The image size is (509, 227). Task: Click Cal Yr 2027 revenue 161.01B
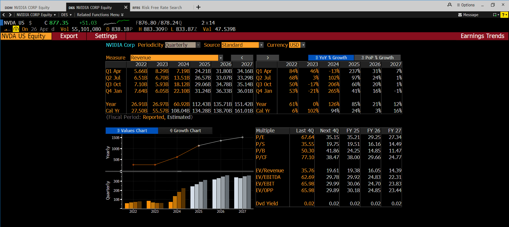243,111
